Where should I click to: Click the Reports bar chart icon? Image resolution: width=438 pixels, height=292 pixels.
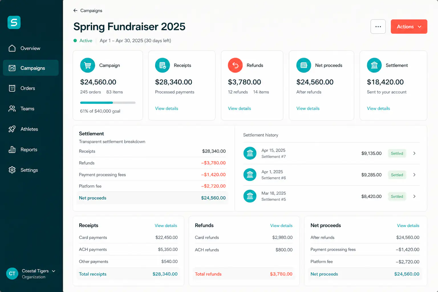(x=12, y=149)
